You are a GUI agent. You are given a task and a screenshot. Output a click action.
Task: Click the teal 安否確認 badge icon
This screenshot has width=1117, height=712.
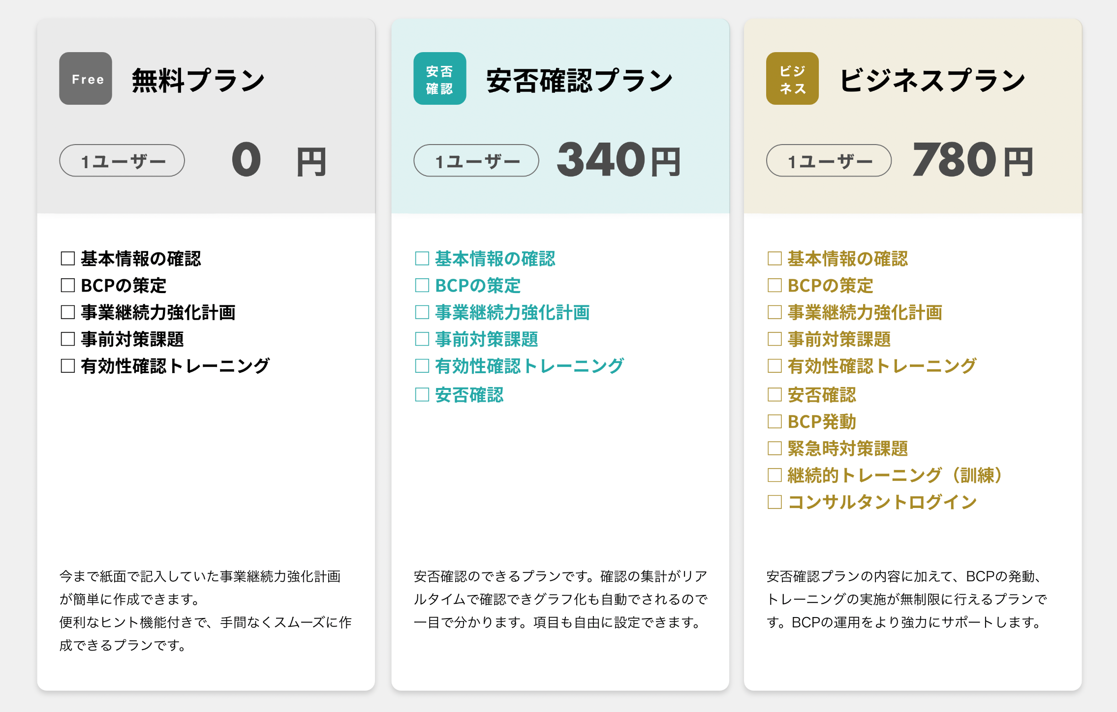(x=439, y=79)
